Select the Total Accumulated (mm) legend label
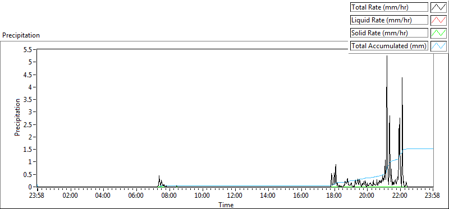This screenshot has height=209, width=449. click(389, 46)
